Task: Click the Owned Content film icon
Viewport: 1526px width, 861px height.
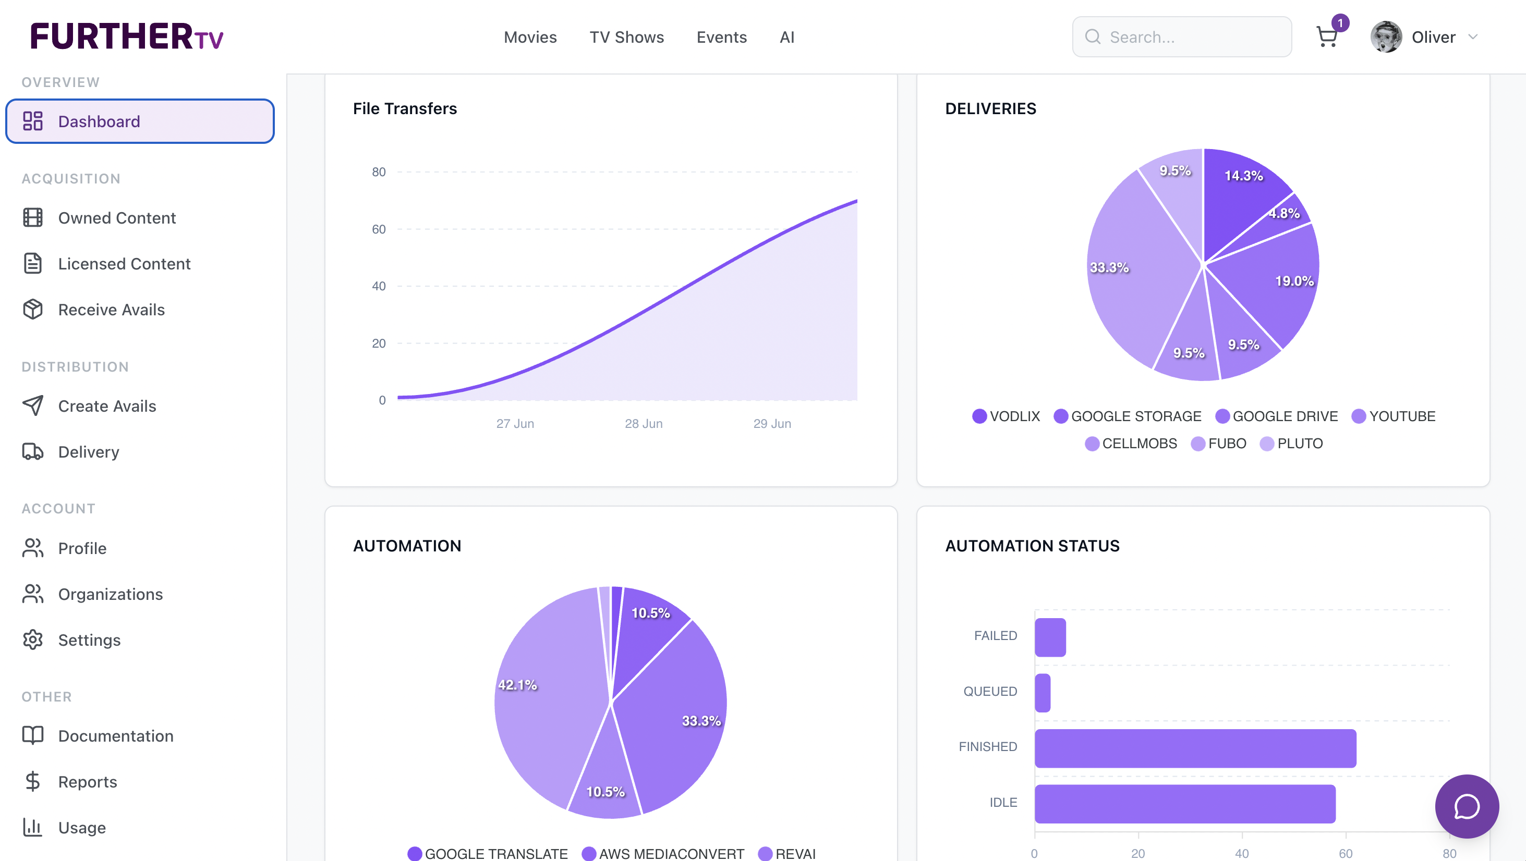Action: (x=32, y=217)
